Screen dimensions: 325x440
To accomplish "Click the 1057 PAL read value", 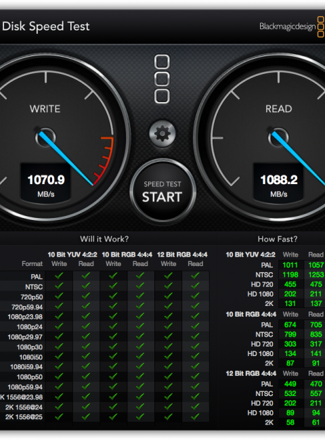I will click(x=316, y=265).
